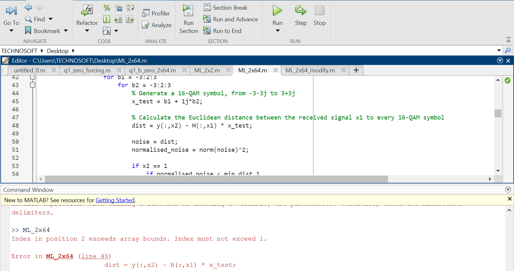
Task: Launch the Profiler
Action: [x=156, y=13]
